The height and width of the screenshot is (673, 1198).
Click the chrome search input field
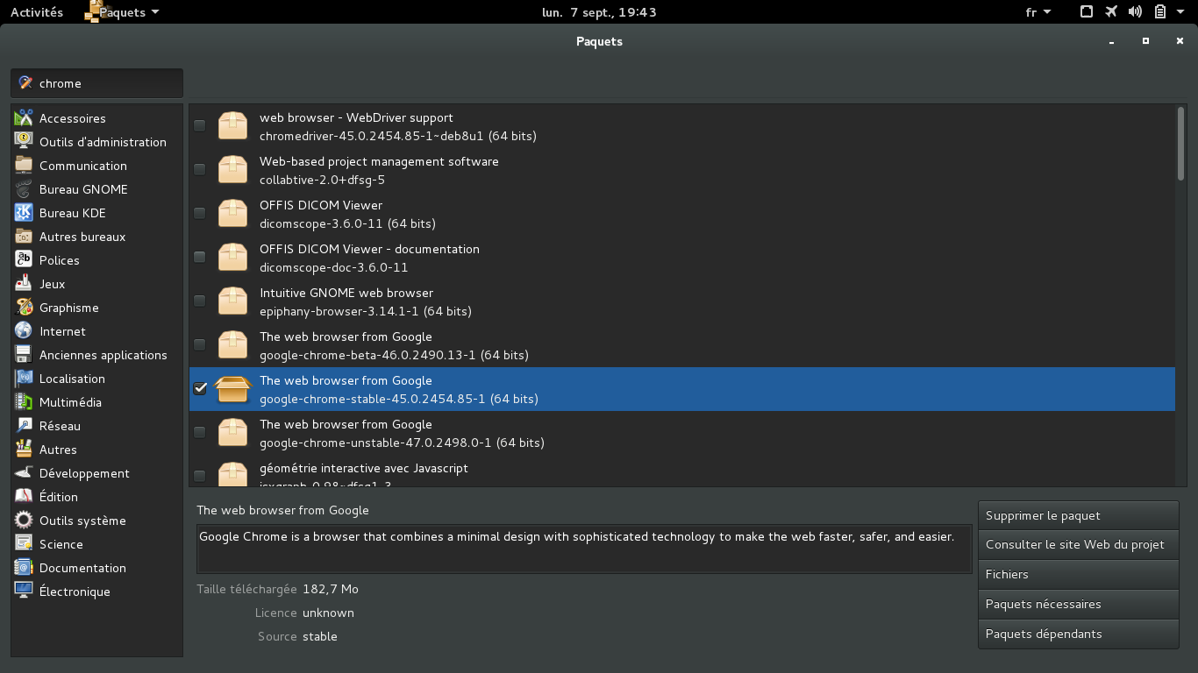coord(105,83)
